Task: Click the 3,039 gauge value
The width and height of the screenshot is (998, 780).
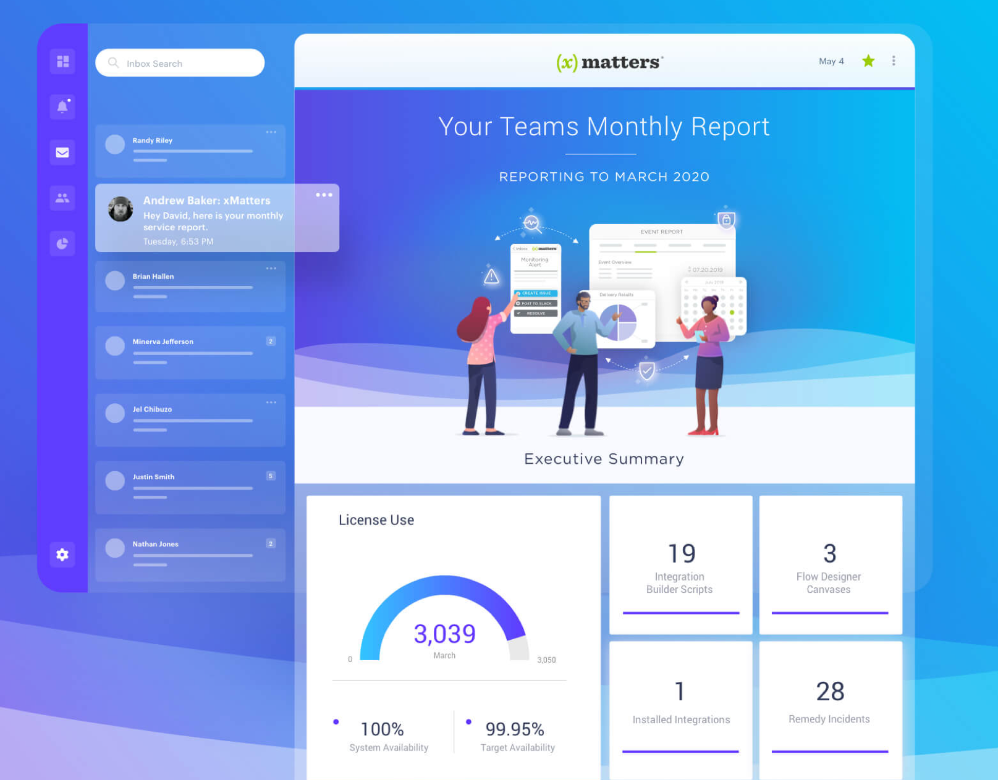Action: click(444, 634)
